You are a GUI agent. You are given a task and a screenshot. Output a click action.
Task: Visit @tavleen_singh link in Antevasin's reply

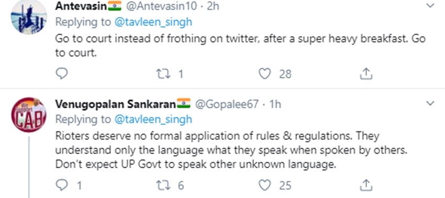[x=153, y=22]
